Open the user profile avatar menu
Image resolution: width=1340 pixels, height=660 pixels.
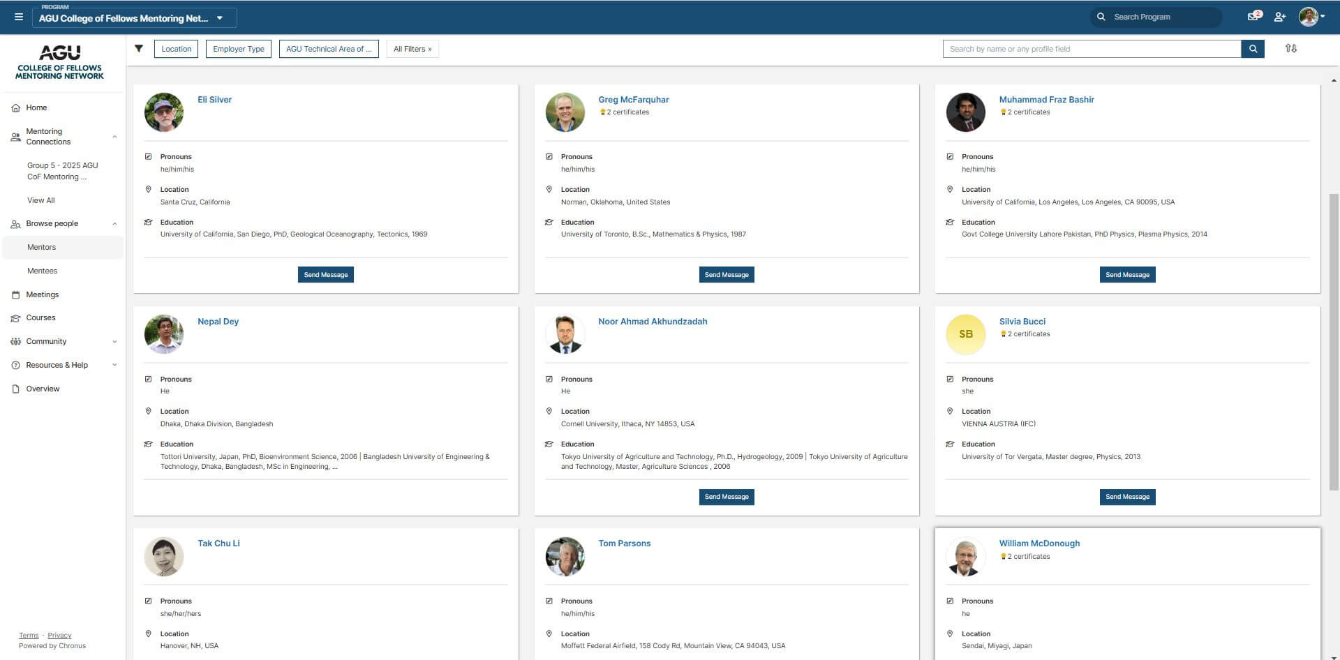pos(1311,17)
